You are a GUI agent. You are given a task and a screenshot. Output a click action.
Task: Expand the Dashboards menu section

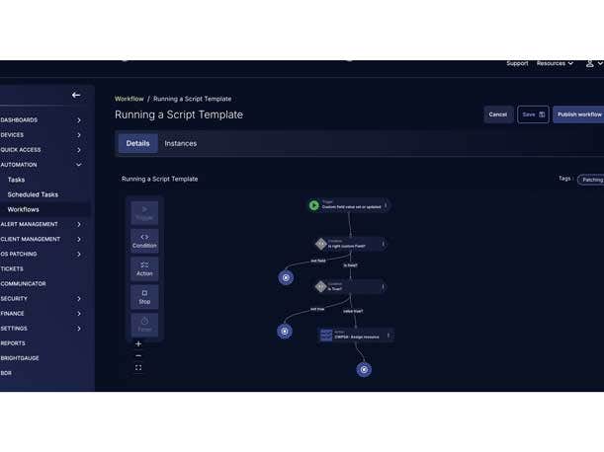[79, 120]
